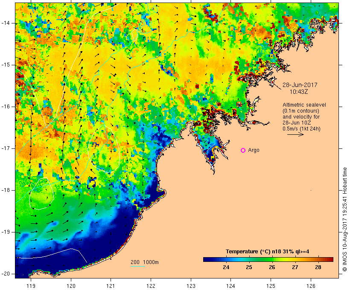Click the latitude label '-15'
Viewport: 350px width, 290px height.
click(6, 65)
